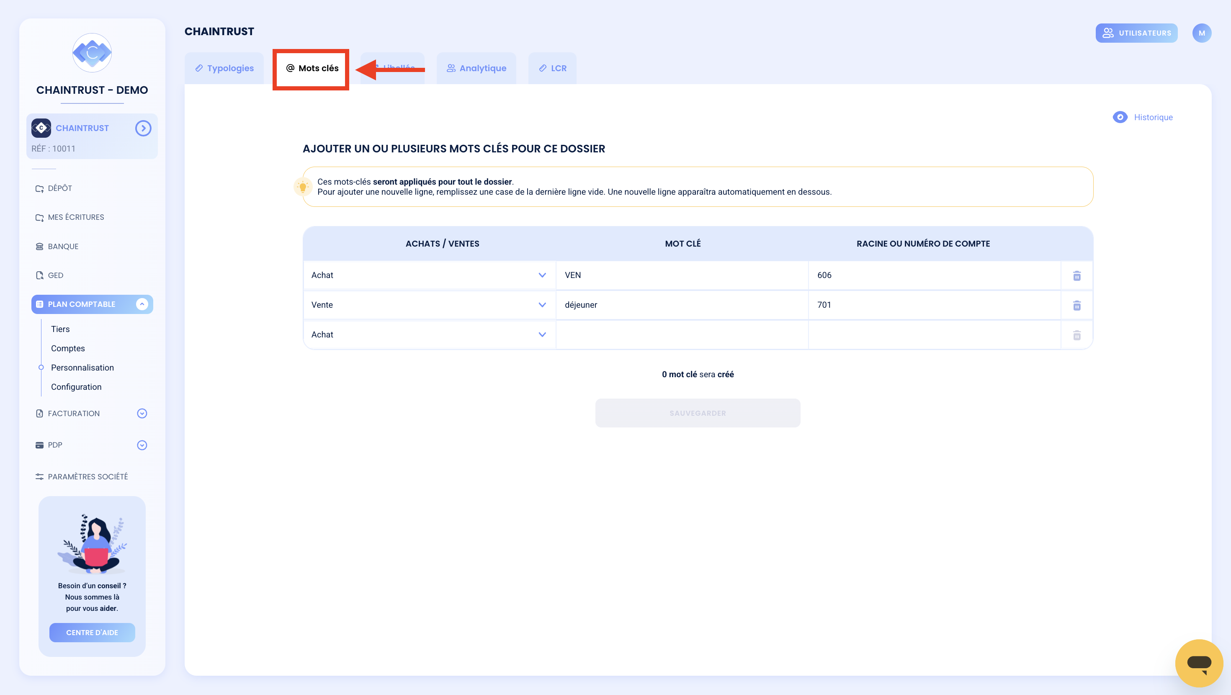Click the PDP card icon

[x=40, y=445]
